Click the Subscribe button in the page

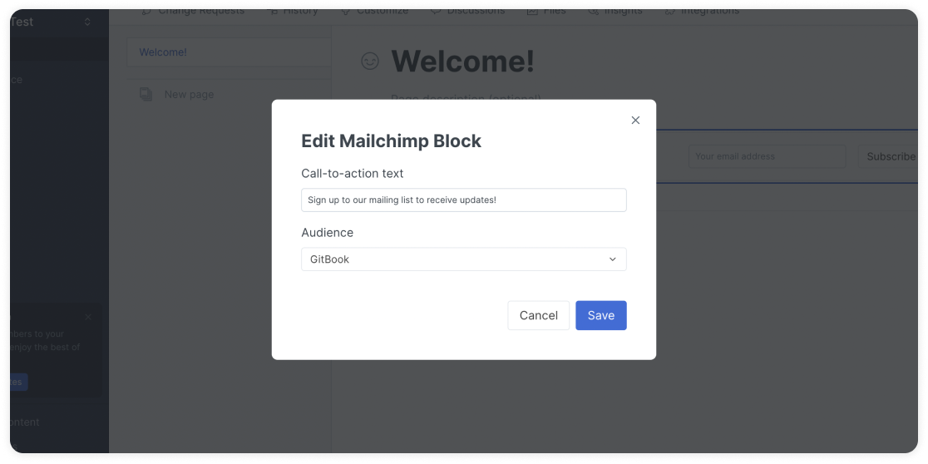[890, 156]
